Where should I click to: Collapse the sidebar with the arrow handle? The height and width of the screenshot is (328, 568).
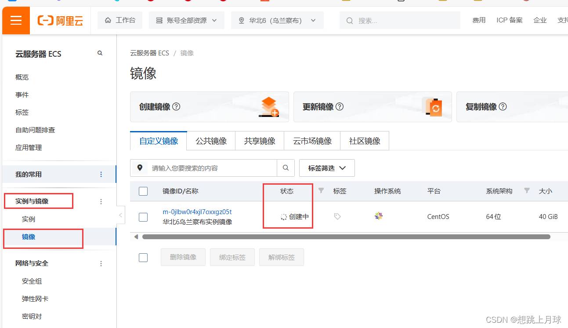[x=120, y=215]
